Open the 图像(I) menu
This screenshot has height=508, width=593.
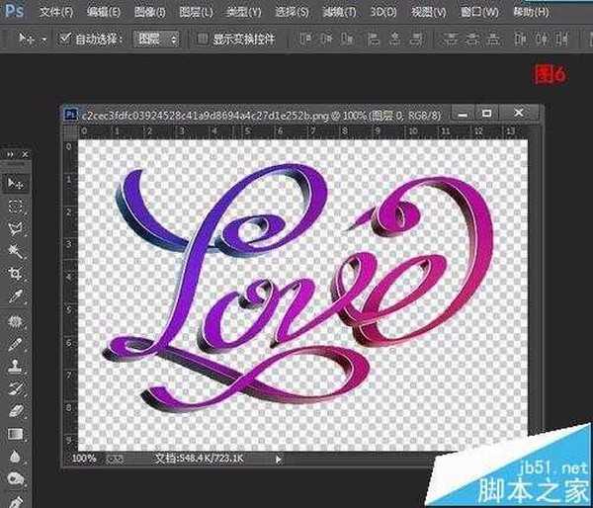tap(151, 13)
